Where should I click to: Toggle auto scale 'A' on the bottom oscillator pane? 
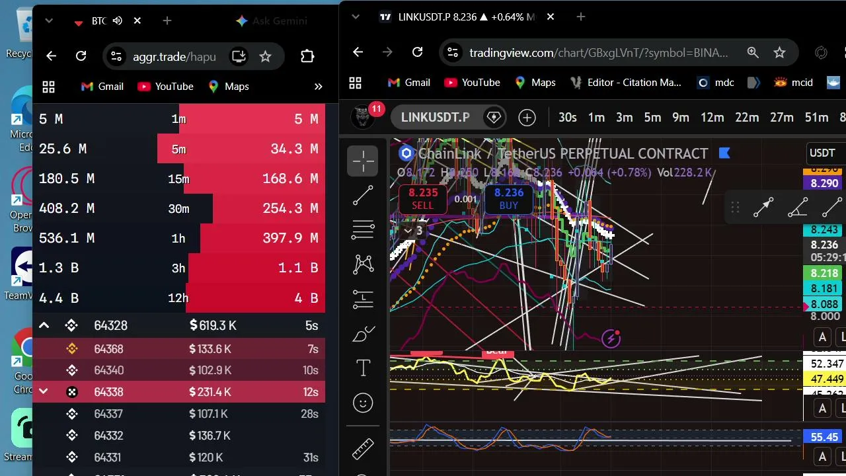click(822, 456)
